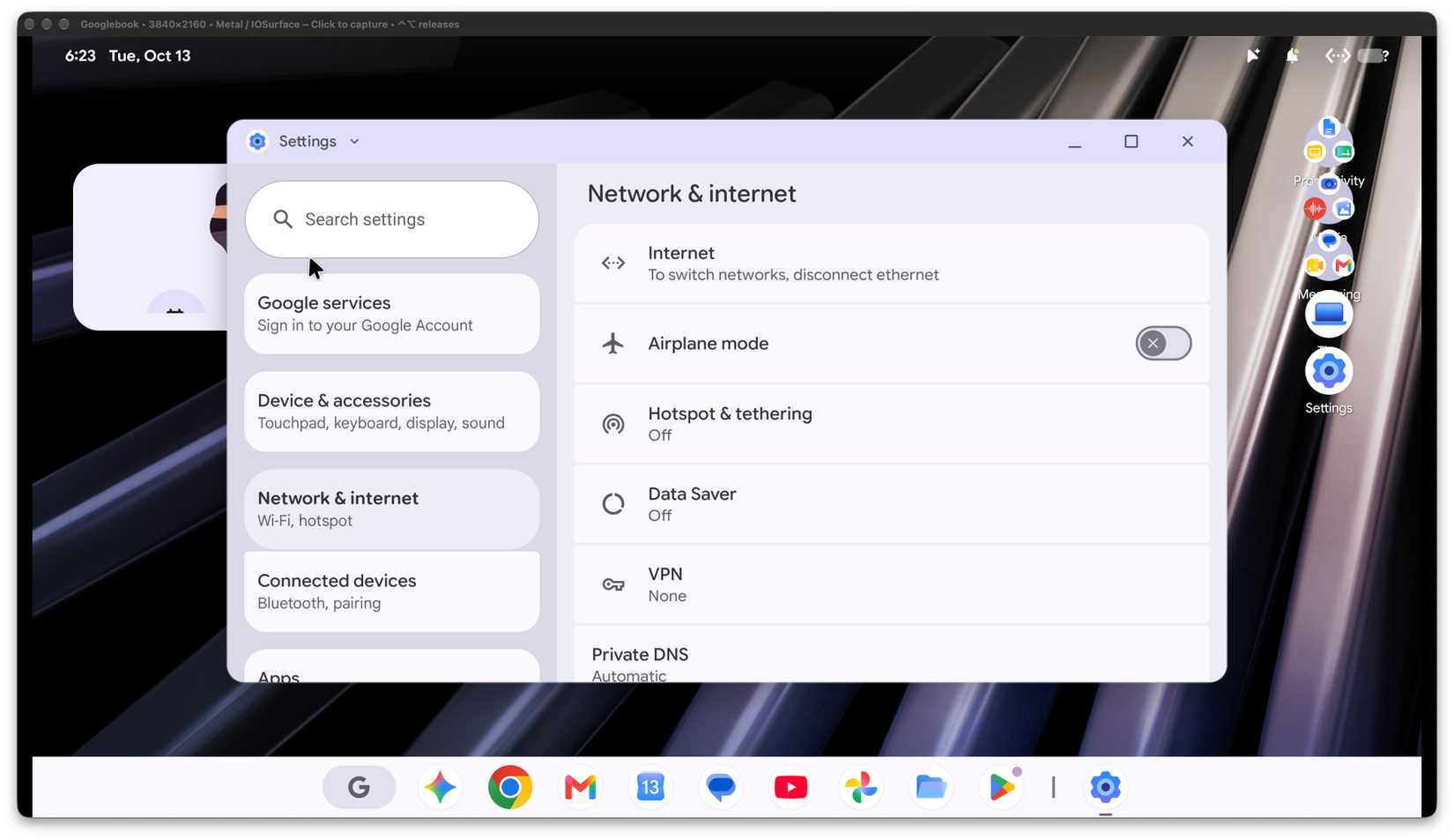1454x840 pixels.
Task: Open Hotspot & tethering settings
Action: [x=891, y=424]
